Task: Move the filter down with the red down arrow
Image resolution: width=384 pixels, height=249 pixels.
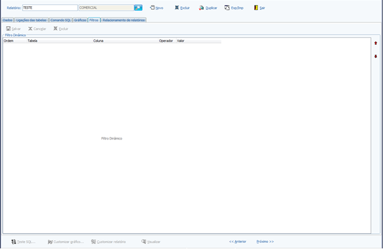Action: [x=376, y=57]
